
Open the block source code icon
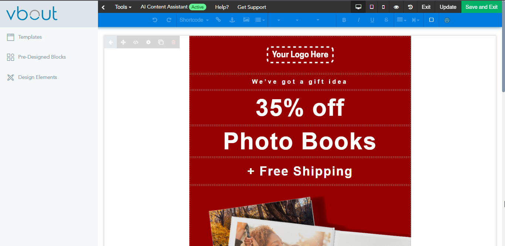coord(136,42)
